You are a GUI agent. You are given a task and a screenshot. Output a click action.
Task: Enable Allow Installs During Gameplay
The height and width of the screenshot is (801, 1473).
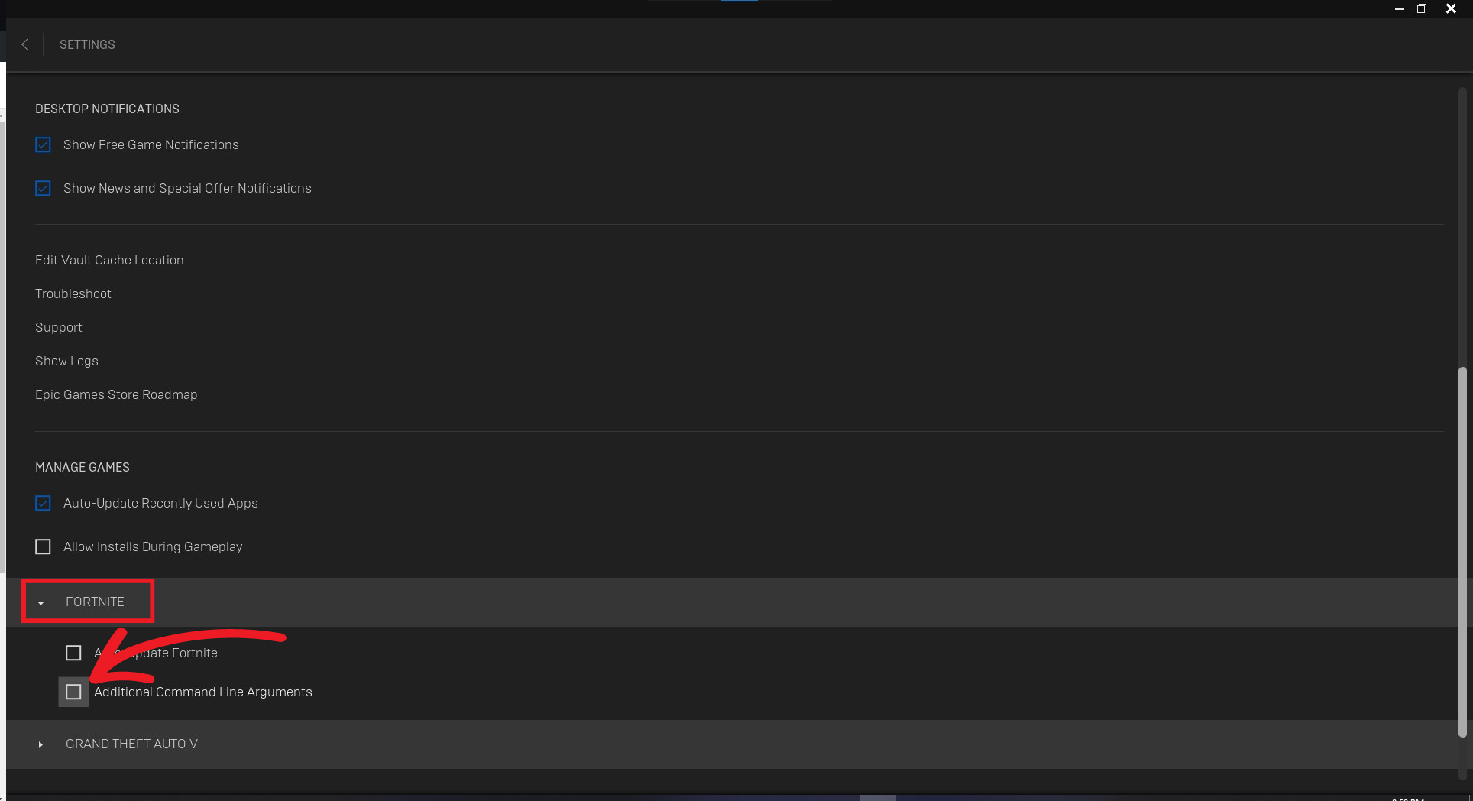43,546
